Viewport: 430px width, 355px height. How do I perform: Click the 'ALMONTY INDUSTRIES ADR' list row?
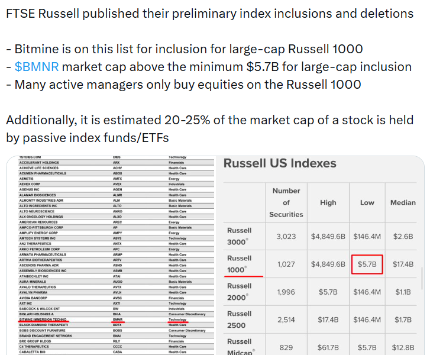(x=117, y=200)
